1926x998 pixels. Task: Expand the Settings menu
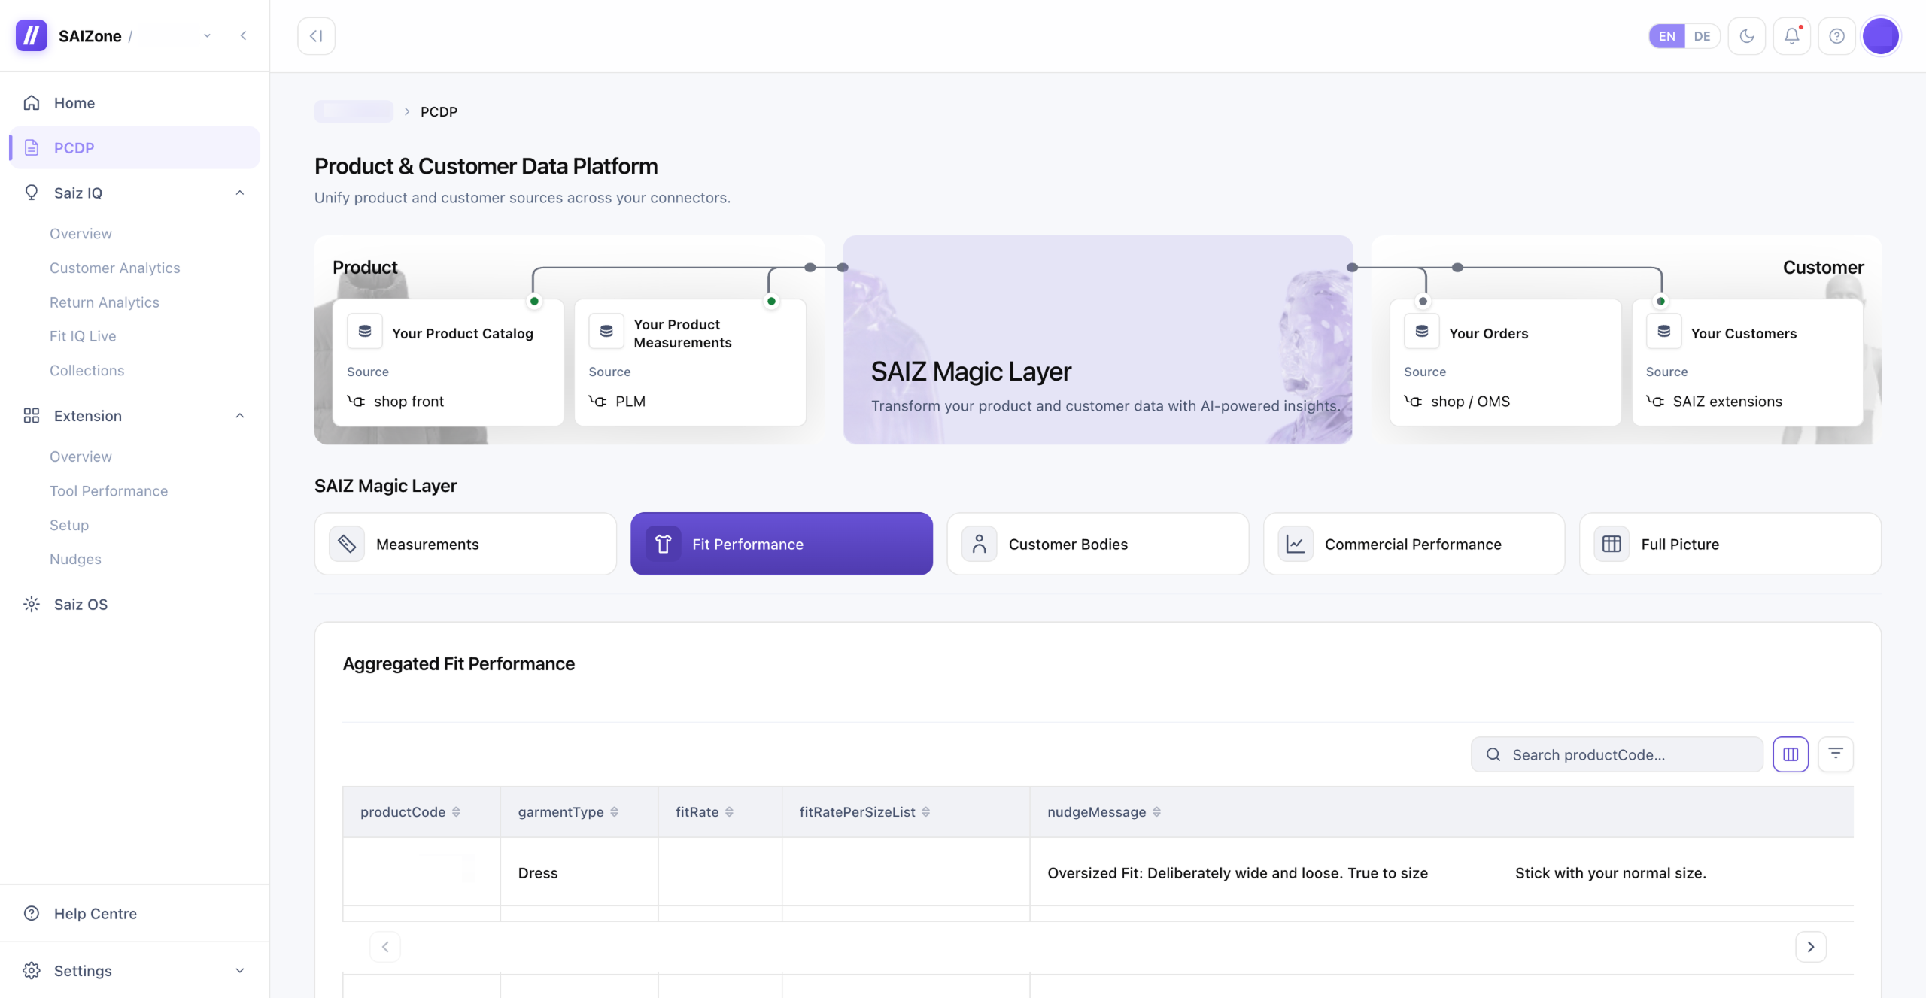(240, 970)
